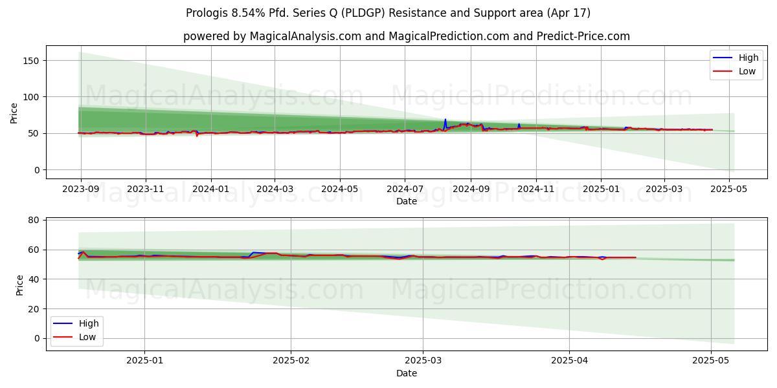The width and height of the screenshot is (777, 388).
Task: Click the '100' price tick label
Action: [32, 97]
